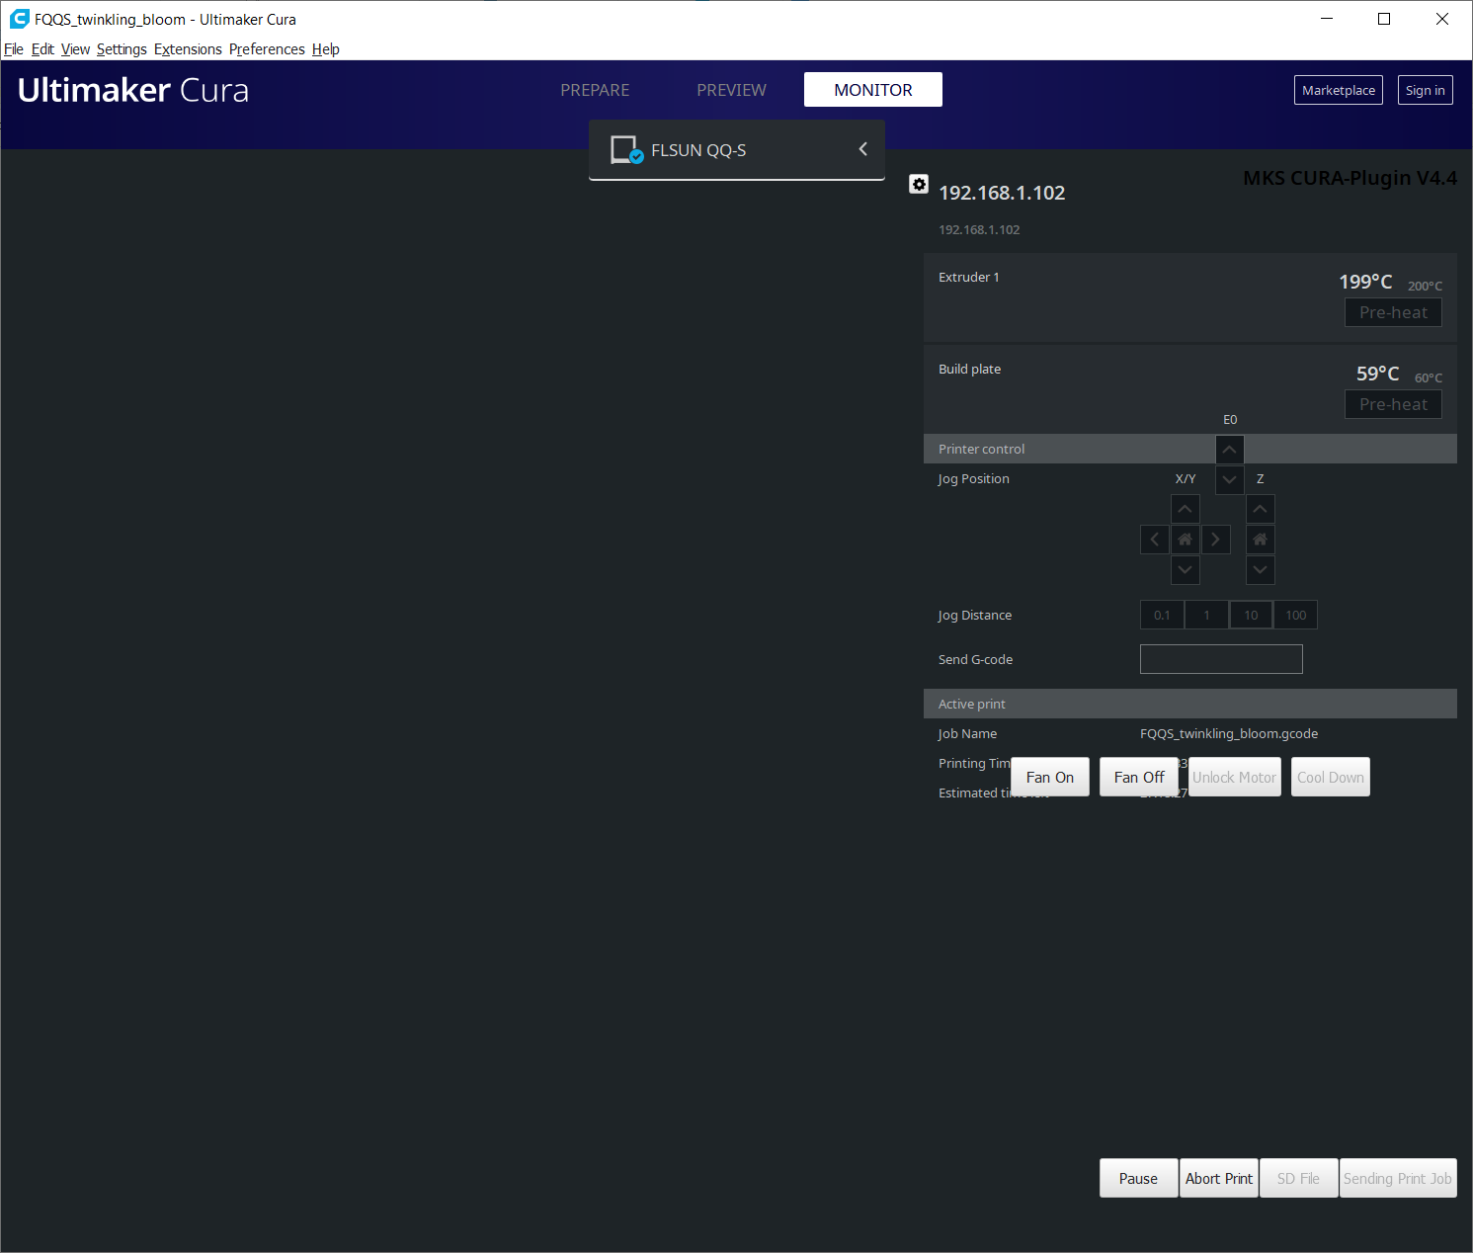Jog X/Y axis left one step

(1154, 539)
